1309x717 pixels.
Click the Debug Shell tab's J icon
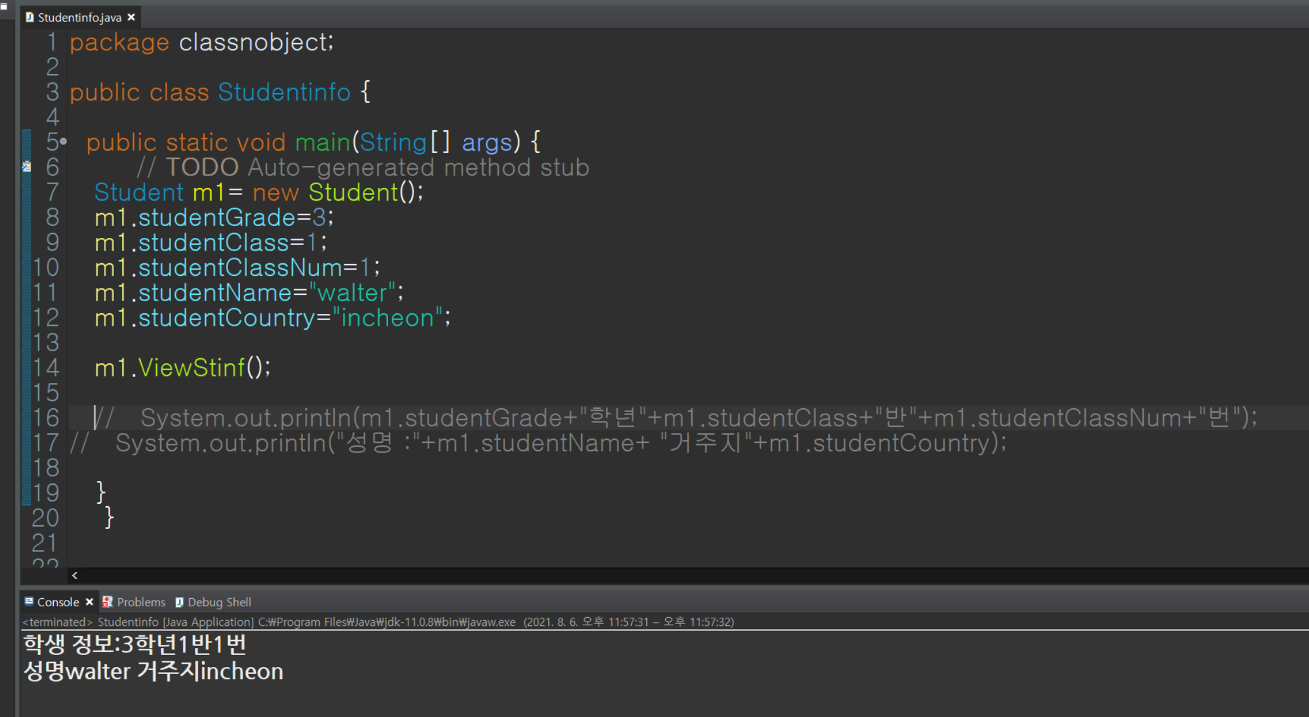click(x=179, y=602)
